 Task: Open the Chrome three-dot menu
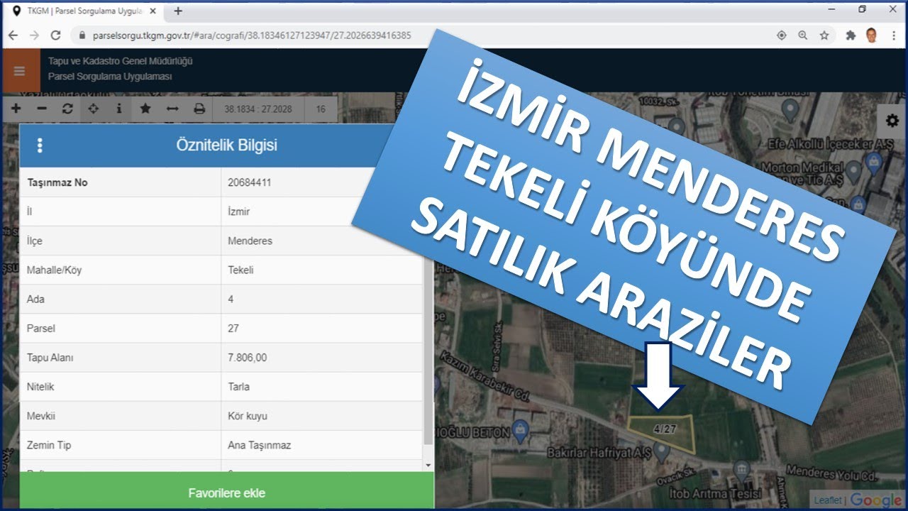coord(893,35)
